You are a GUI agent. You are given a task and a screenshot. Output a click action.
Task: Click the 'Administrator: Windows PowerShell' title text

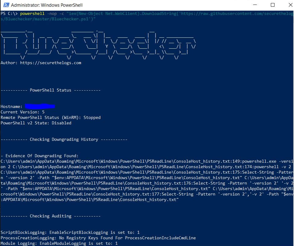[x=47, y=5]
